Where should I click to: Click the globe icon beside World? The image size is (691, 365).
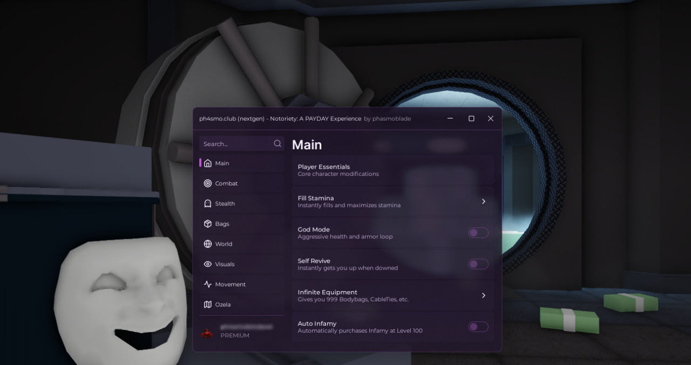tap(208, 244)
